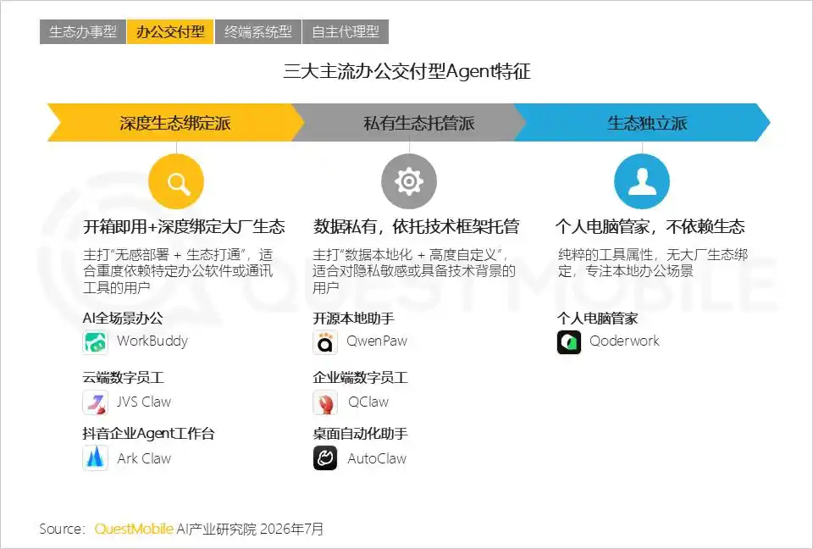This screenshot has width=813, height=549.
Task: Click the gray 私有生态托管派 arrow
Action: point(410,123)
